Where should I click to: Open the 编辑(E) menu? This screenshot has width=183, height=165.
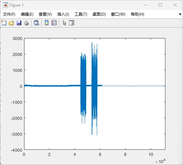[x=27, y=14]
